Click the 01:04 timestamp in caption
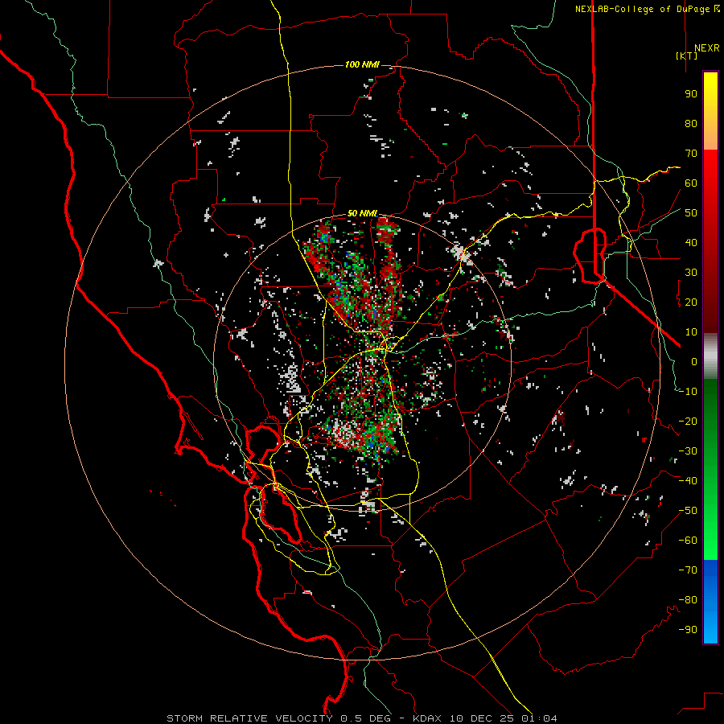This screenshot has height=724, width=724. (538, 718)
